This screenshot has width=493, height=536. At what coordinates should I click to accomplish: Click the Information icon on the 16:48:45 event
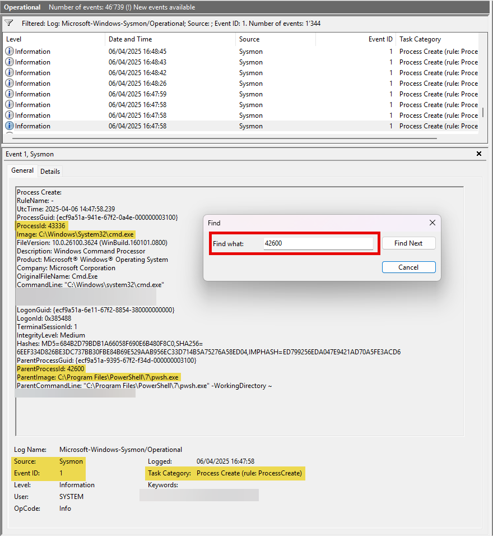coord(8,51)
